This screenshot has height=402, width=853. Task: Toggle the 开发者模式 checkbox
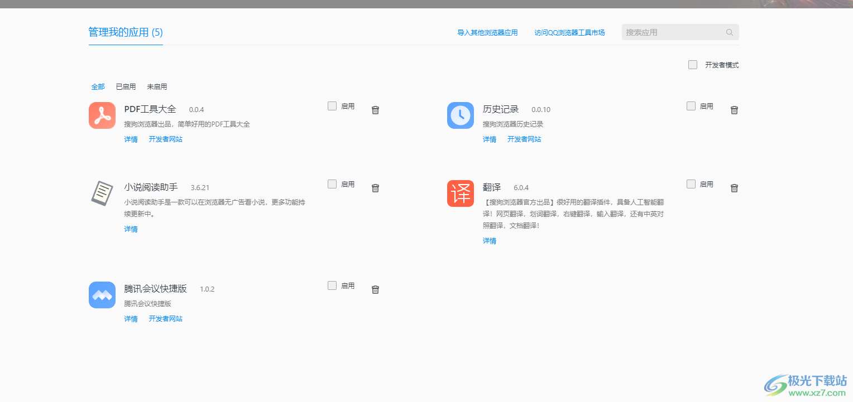point(693,65)
